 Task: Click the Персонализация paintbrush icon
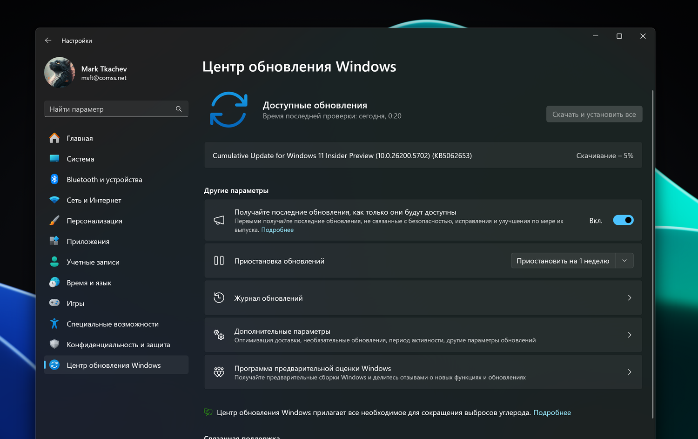54,221
